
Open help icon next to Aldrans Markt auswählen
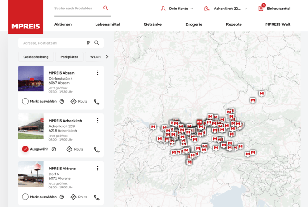(x=62, y=197)
